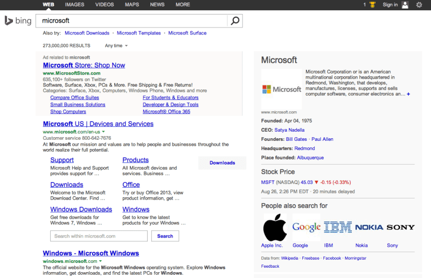Viewport: 431px width, 278px height.
Task: Open Facebook data source link
Action: pyautogui.click(x=332, y=258)
